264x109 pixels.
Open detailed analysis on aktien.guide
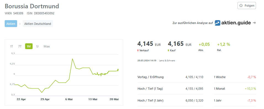tap(214, 23)
